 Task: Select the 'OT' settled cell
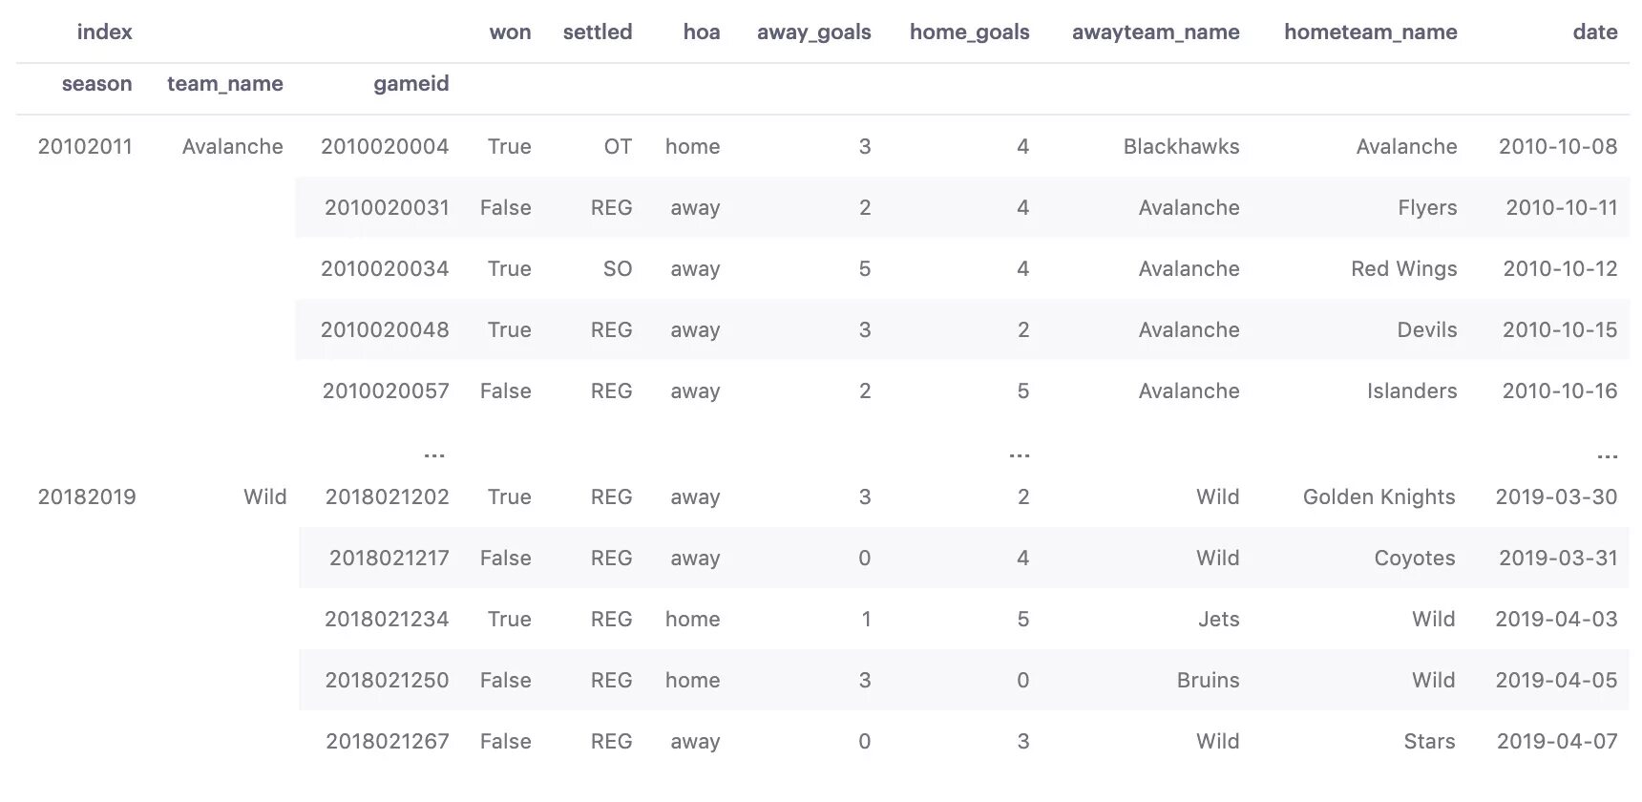click(x=618, y=147)
